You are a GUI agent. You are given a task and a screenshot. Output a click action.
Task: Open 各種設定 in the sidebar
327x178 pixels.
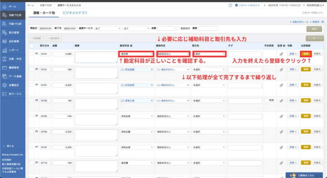(x=12, y=85)
